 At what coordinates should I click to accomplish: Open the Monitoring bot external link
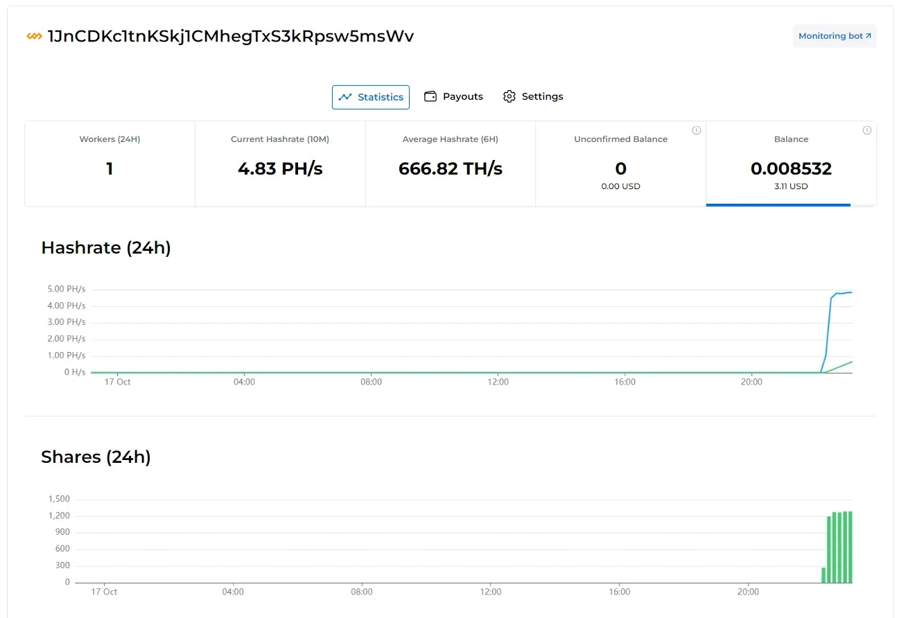(835, 36)
